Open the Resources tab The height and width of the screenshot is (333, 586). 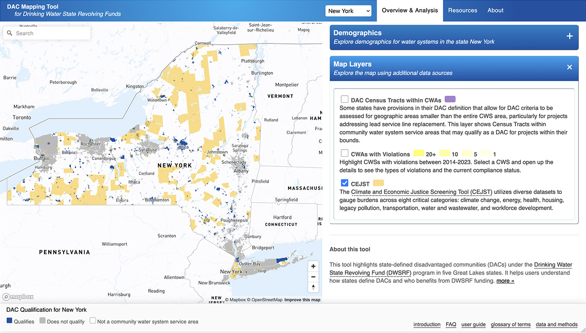tap(463, 10)
